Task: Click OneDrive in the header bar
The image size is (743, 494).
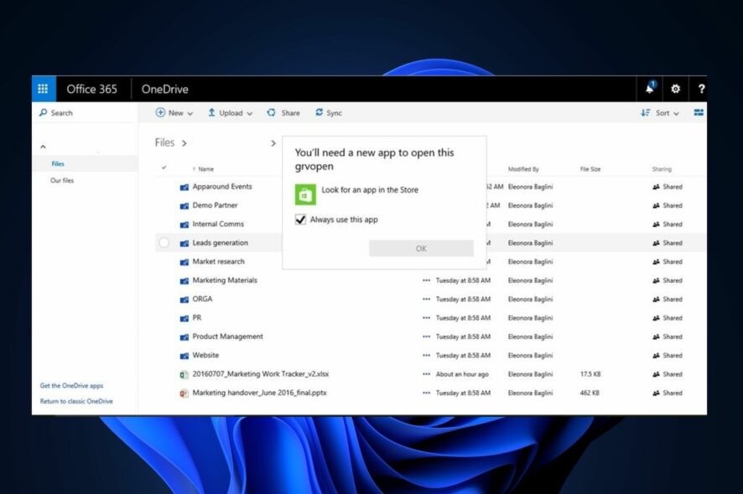Action: 165,89
